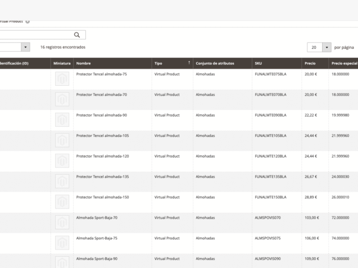Click special price cell 24.000030

coord(340,177)
